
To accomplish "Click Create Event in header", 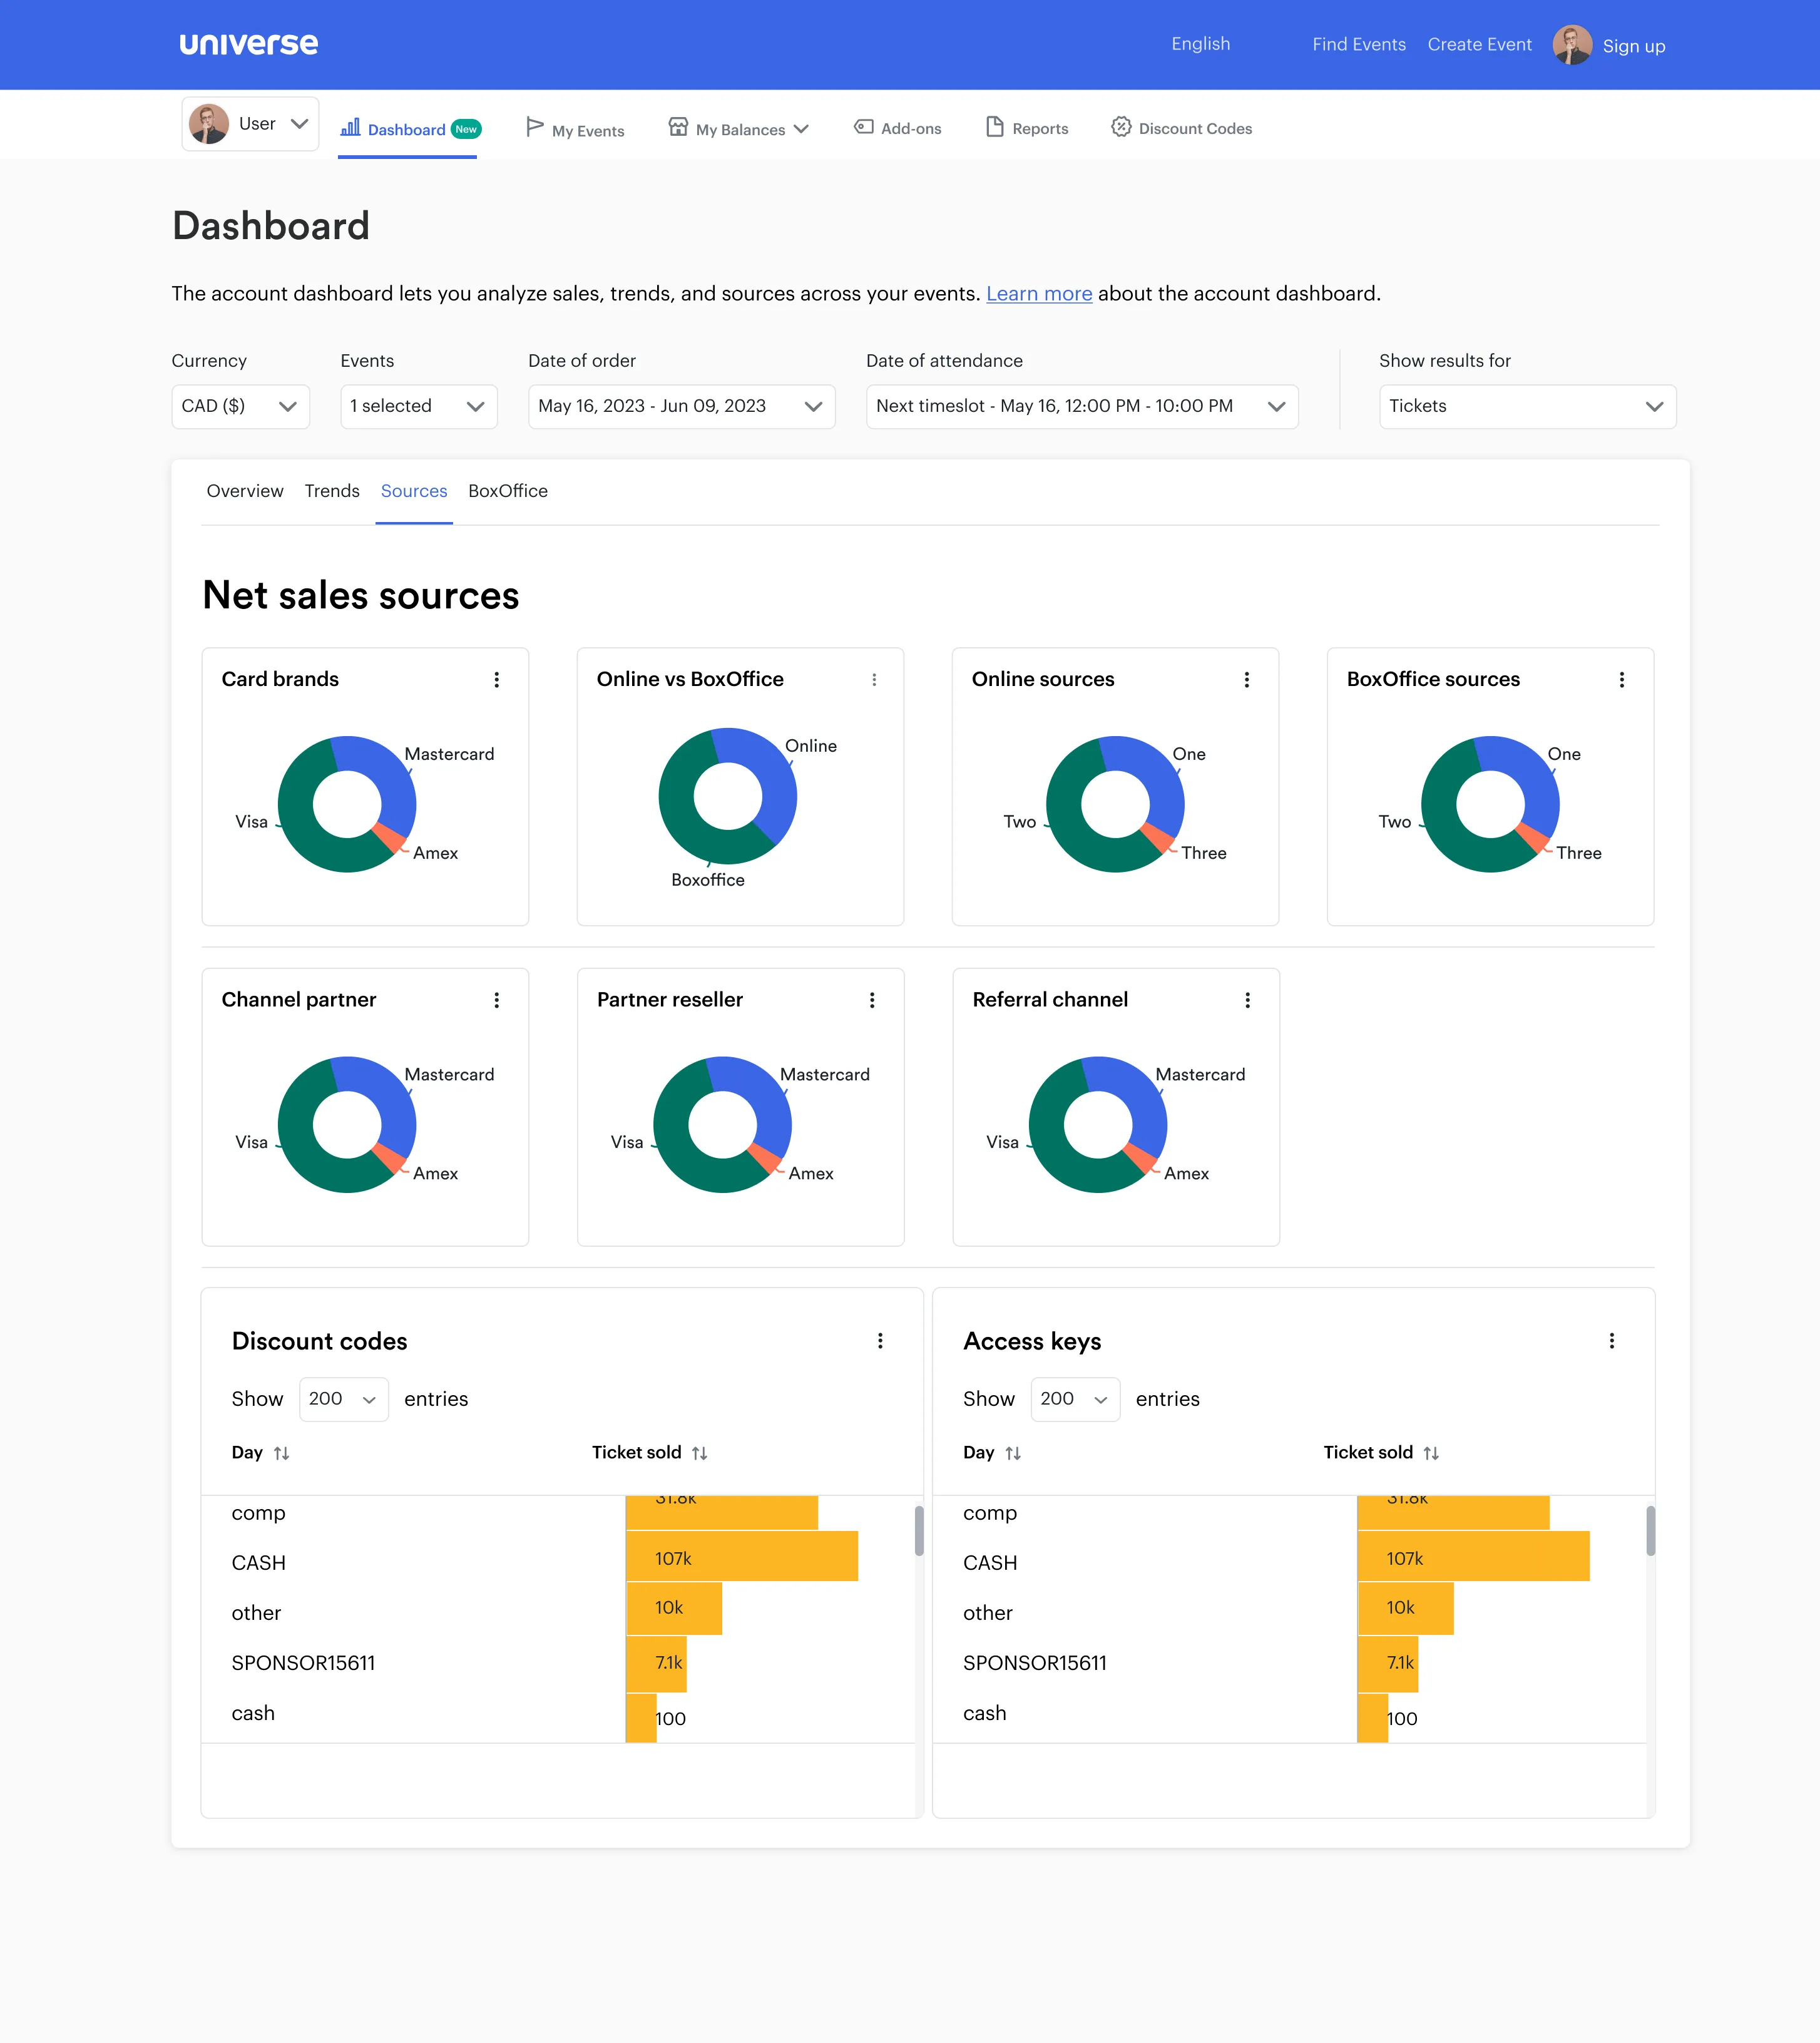I will [x=1479, y=45].
